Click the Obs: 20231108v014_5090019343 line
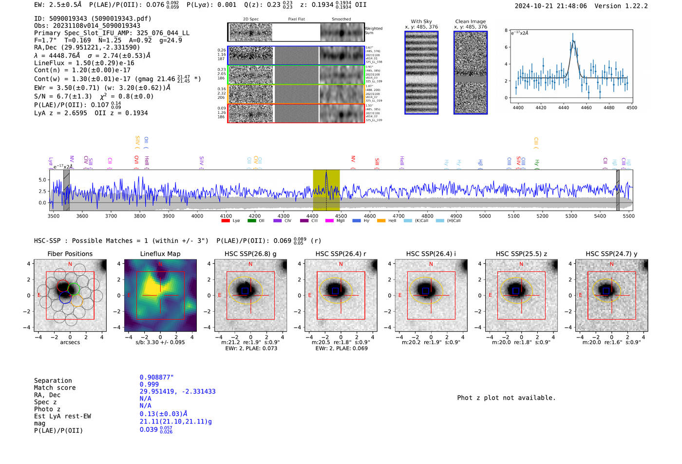Viewport: 682px width, 464px height. [87, 26]
